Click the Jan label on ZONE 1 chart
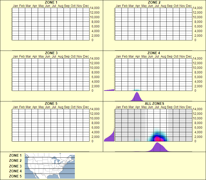This screenshot has height=180, width=206. pyautogui.click(x=15, y=6)
